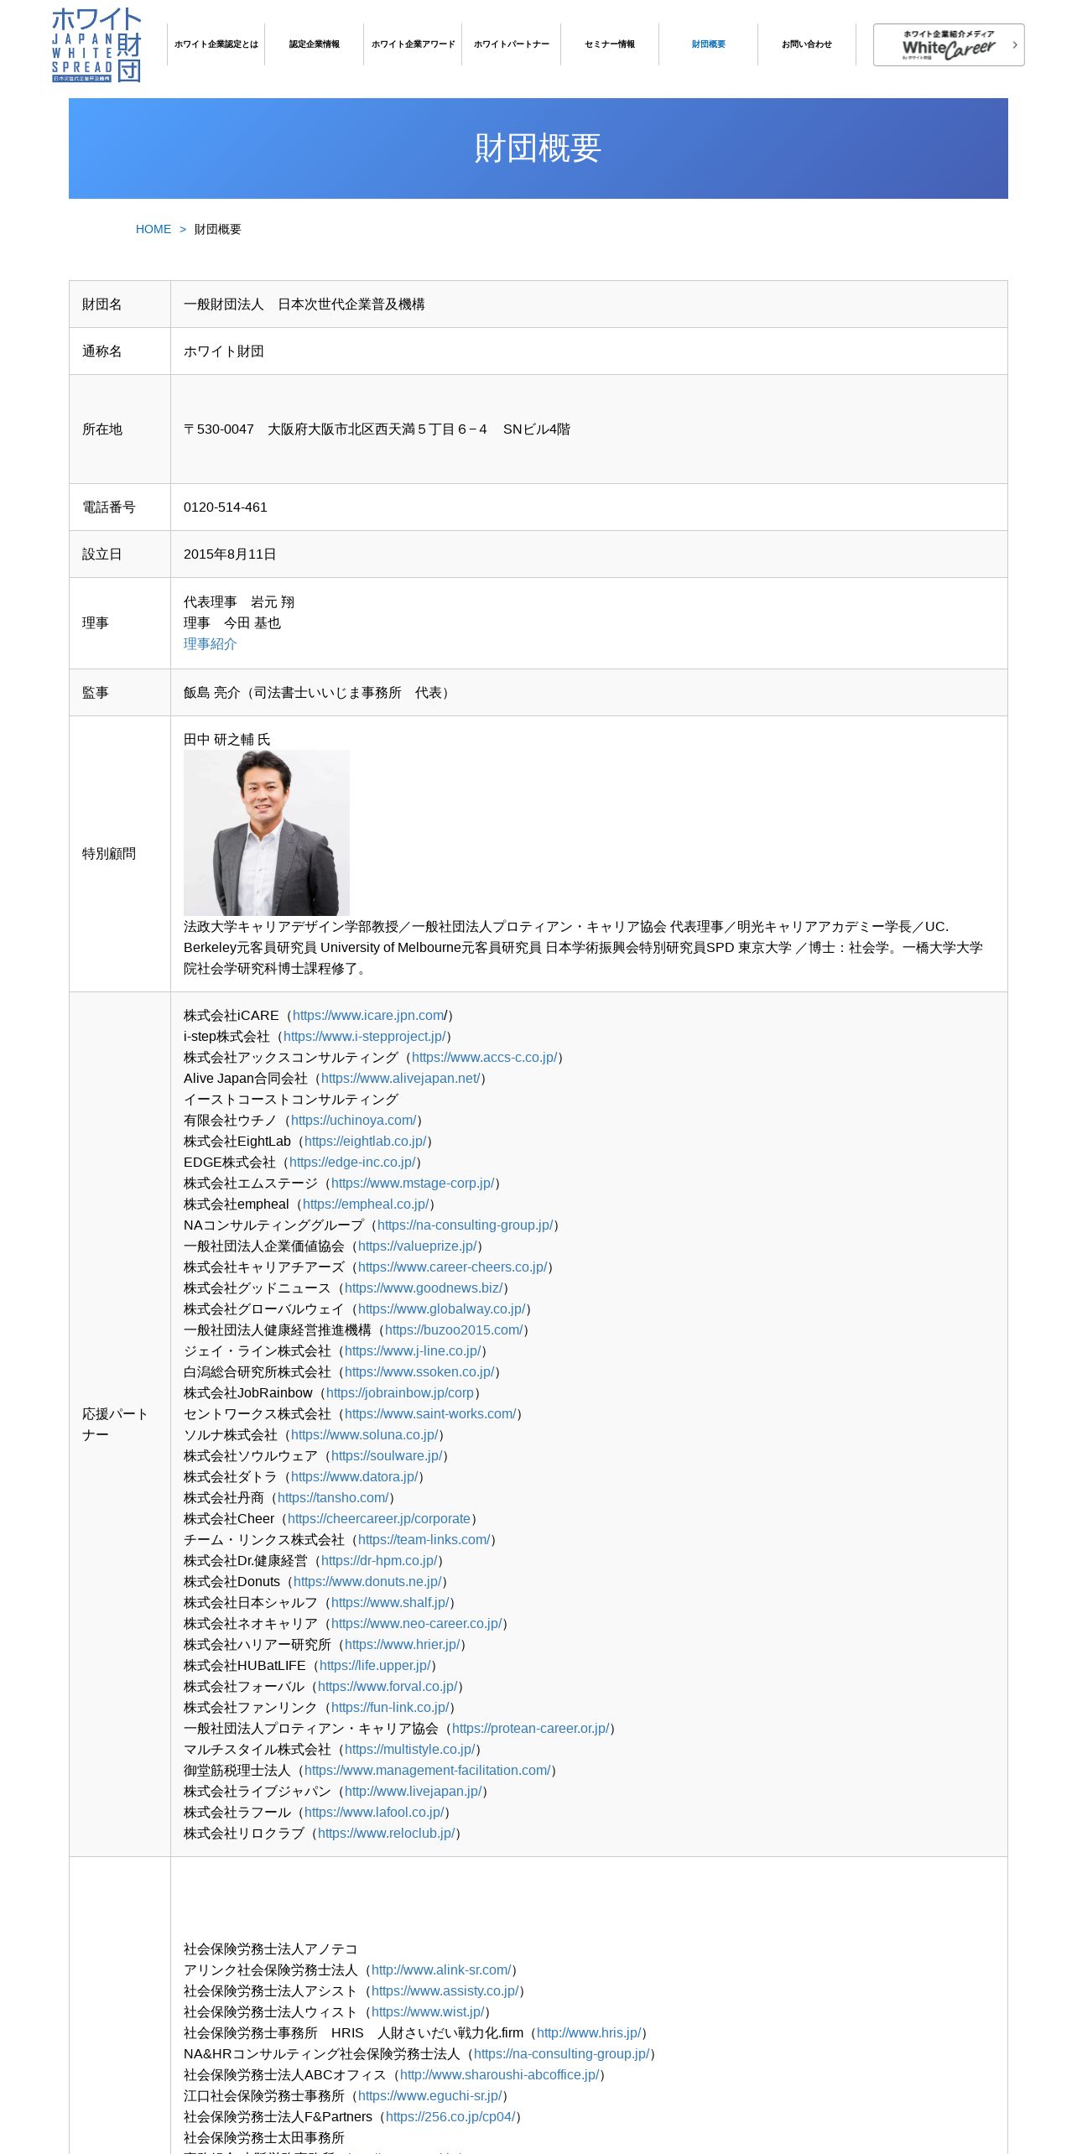Viewport: 1077px width, 2154px height.
Task: Open セミナー情報 menu item
Action: pos(610,44)
